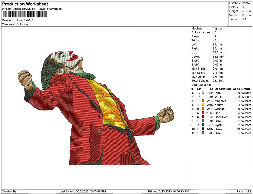Screen dimensions: 253x194
Task: Click the 'Brick Red' description text
Action: click(221, 117)
